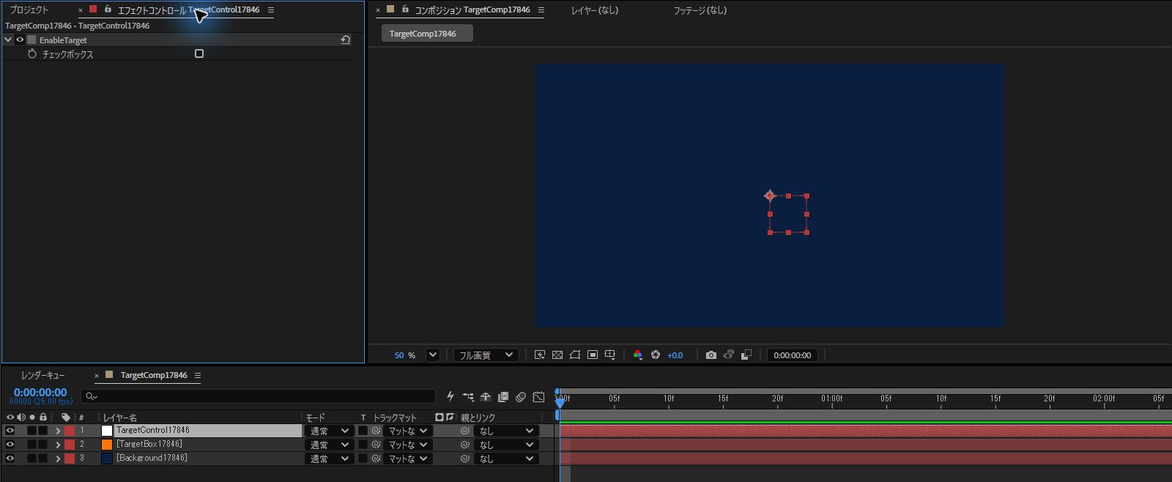This screenshot has width=1172, height=482.
Task: Click the blue timeline timecode 0:00:00:00
Action: [x=40, y=393]
